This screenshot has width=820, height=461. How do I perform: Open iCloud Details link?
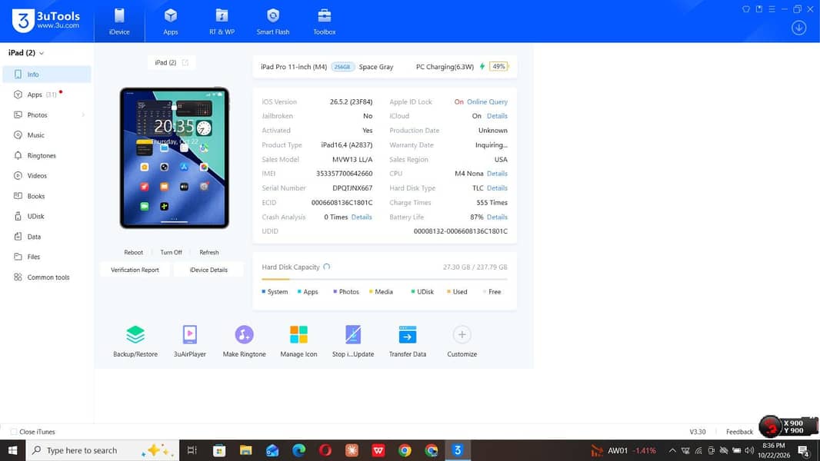498,116
